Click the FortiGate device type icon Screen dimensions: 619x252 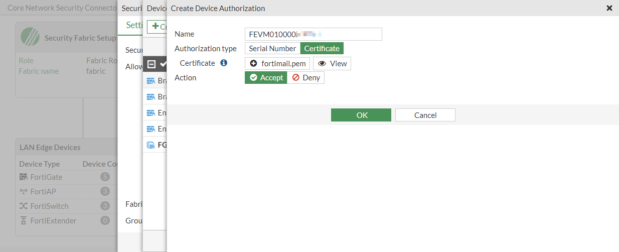tap(24, 177)
